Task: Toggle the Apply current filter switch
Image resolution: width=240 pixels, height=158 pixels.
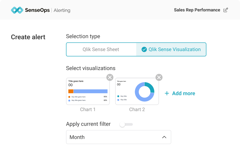Action: pyautogui.click(x=126, y=124)
